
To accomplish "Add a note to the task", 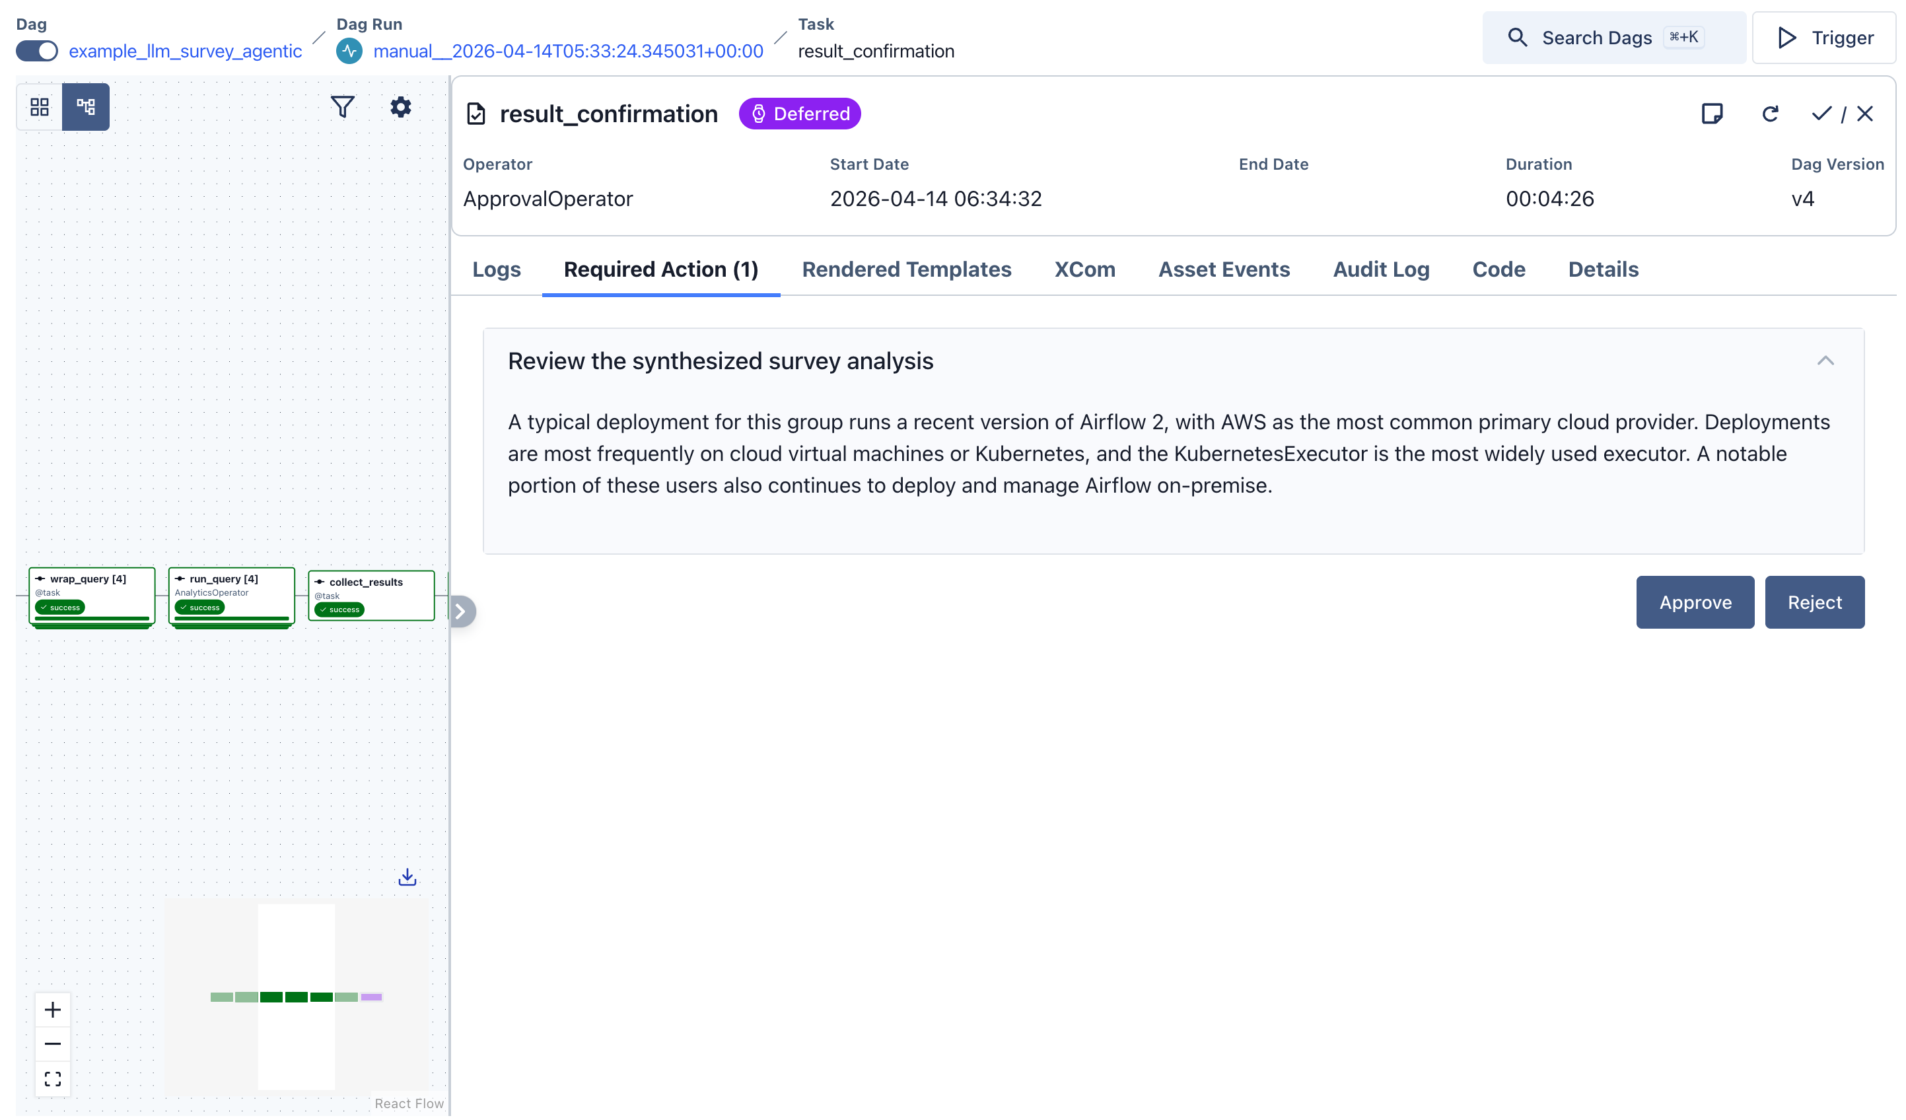I will [1713, 114].
